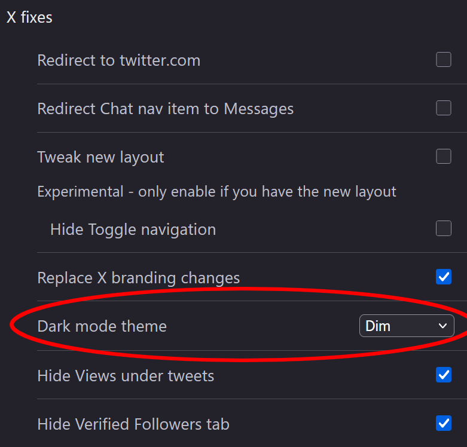Disable the Hide Views under tweets checkbox
The width and height of the screenshot is (467, 447).
pos(443,375)
